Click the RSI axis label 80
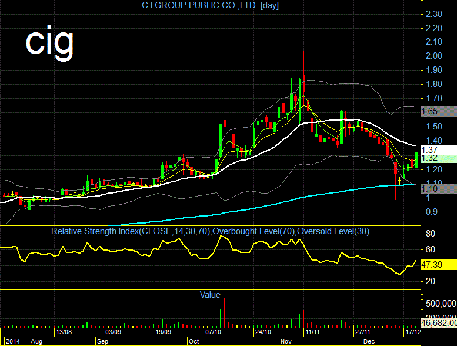Screen dimensions: 457x346 click(x=430, y=234)
